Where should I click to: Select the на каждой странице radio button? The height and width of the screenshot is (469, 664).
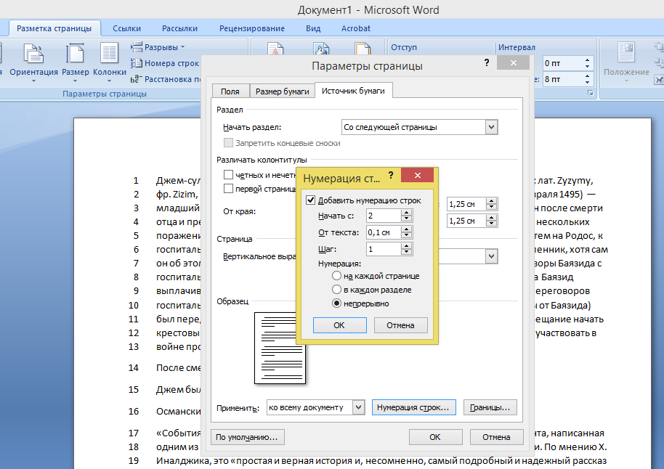tap(336, 276)
